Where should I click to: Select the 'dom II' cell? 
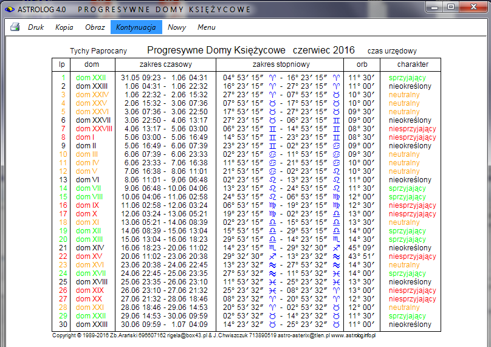(x=86, y=146)
